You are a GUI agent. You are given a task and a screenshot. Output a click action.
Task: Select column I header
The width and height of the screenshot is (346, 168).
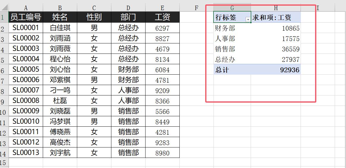point(318,8)
